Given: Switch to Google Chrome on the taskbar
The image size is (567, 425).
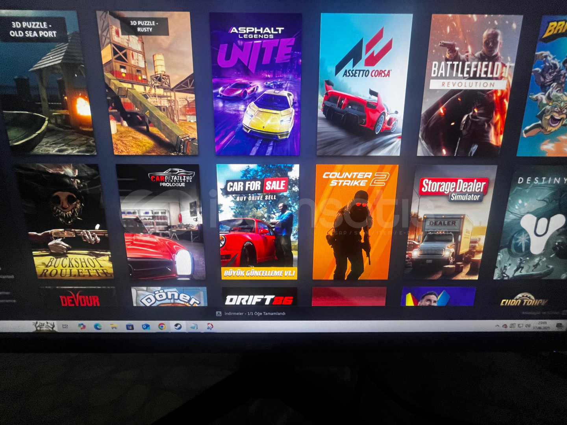Looking at the screenshot, I should click(162, 327).
